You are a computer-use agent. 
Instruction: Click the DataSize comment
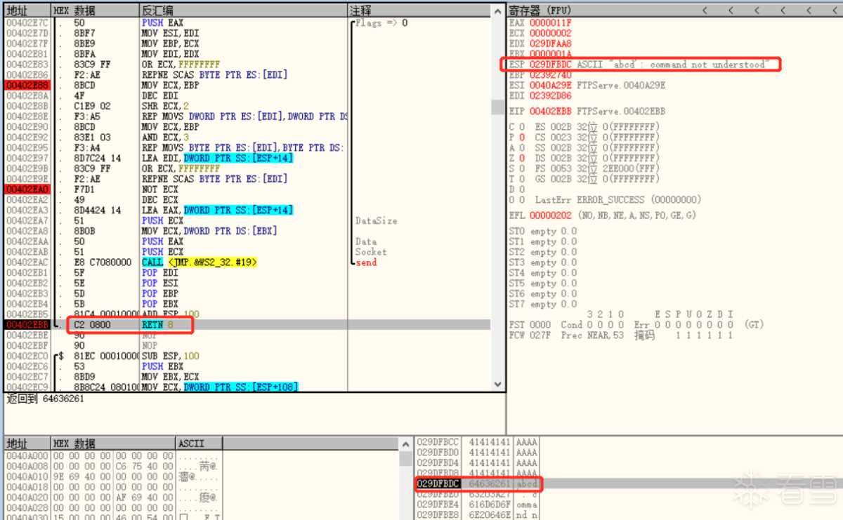pos(376,220)
